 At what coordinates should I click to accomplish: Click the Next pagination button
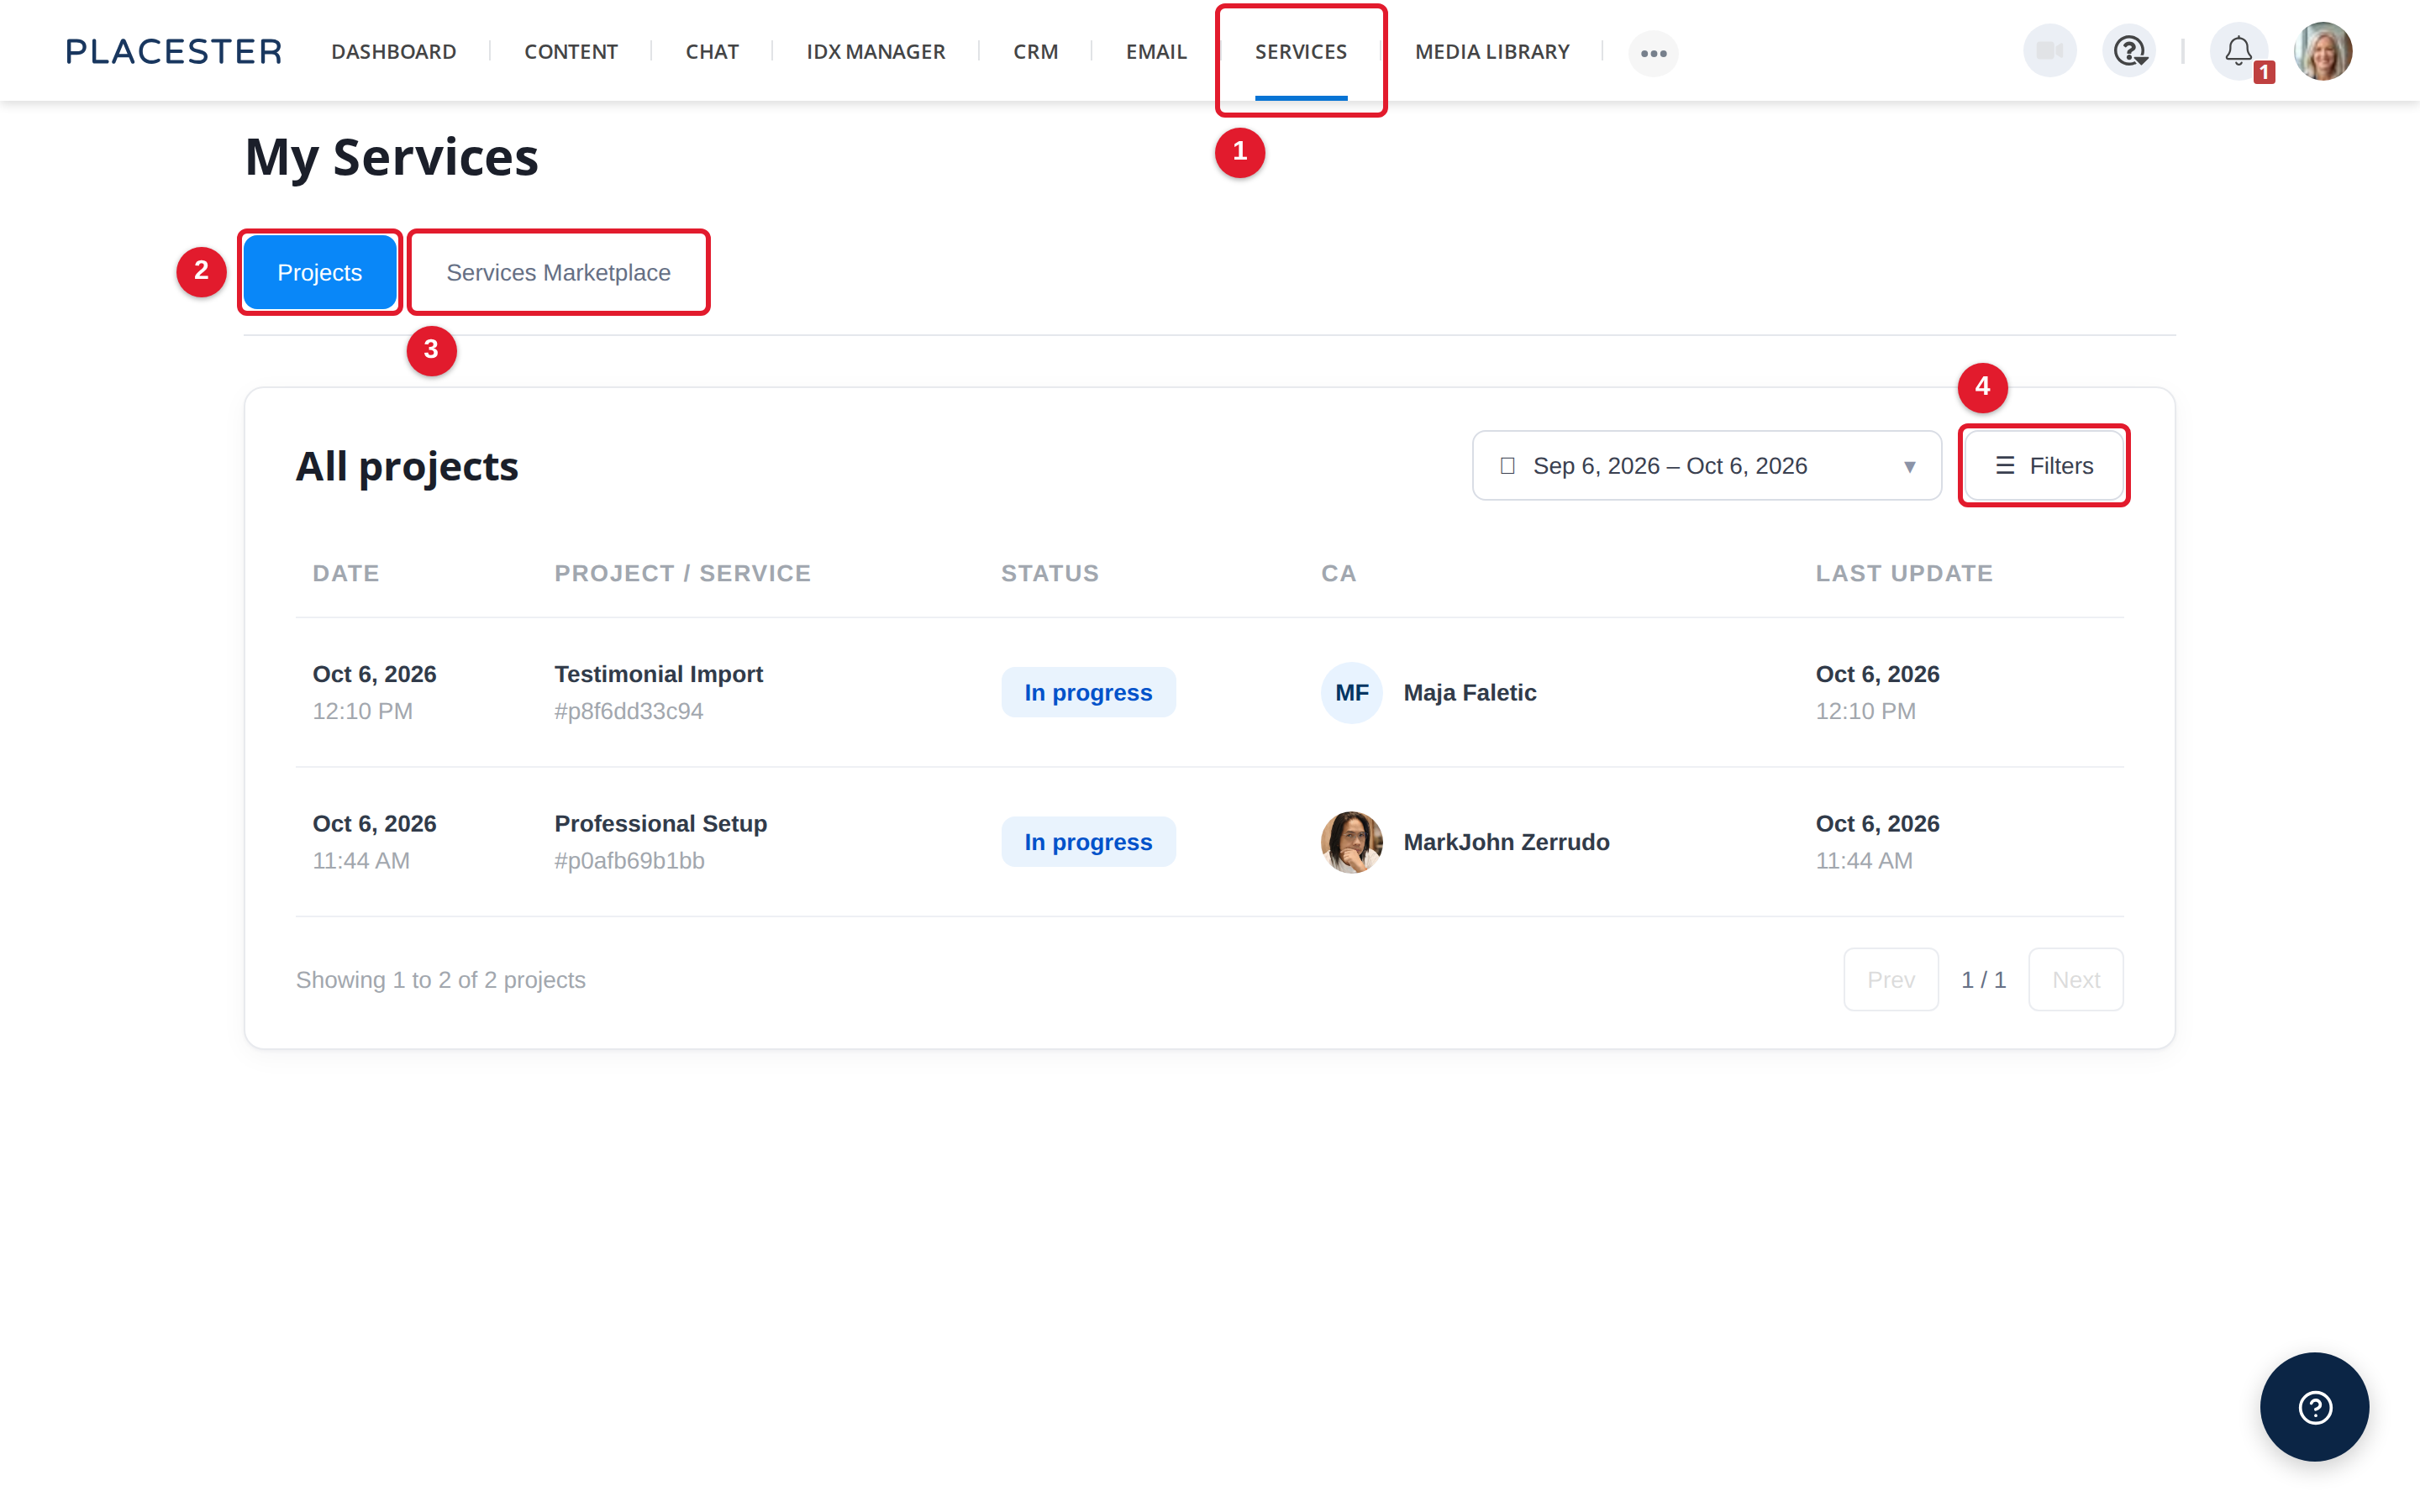[x=2076, y=979]
